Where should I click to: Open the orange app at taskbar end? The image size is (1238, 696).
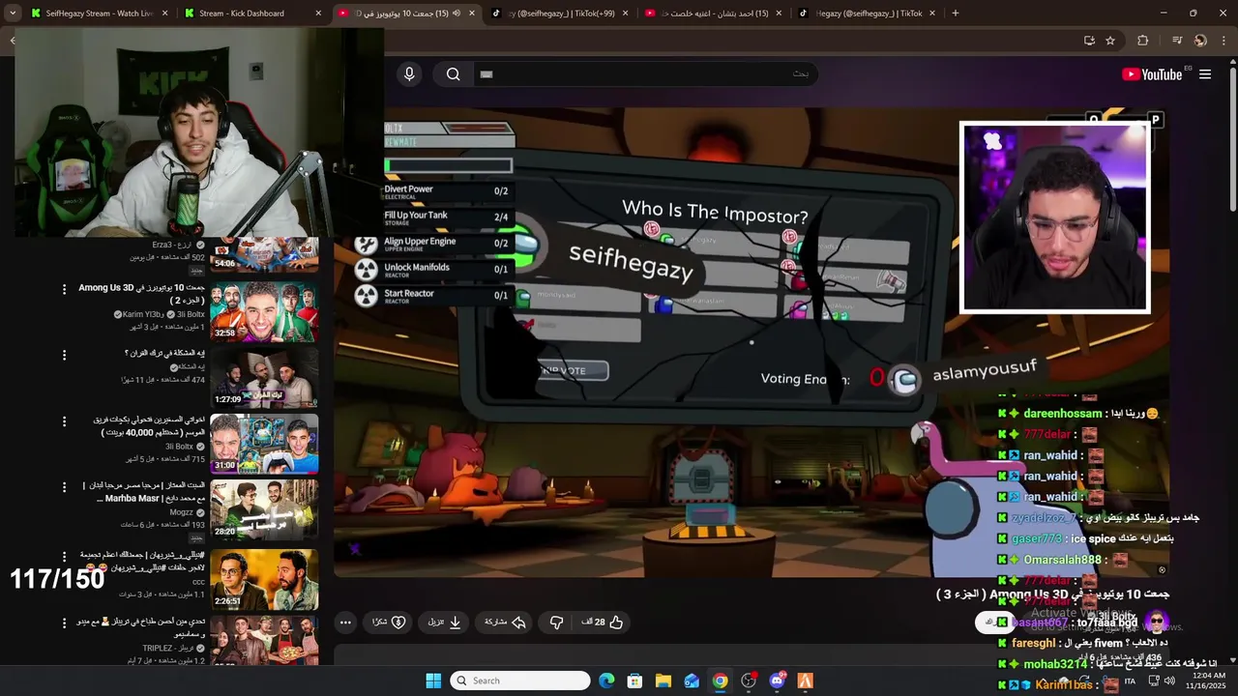805,681
